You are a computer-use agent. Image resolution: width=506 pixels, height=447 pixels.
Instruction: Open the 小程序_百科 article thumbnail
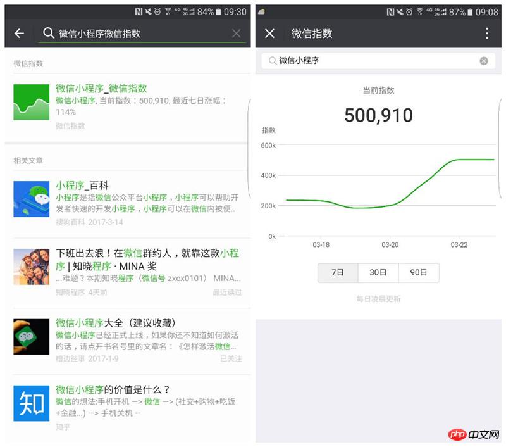31,199
